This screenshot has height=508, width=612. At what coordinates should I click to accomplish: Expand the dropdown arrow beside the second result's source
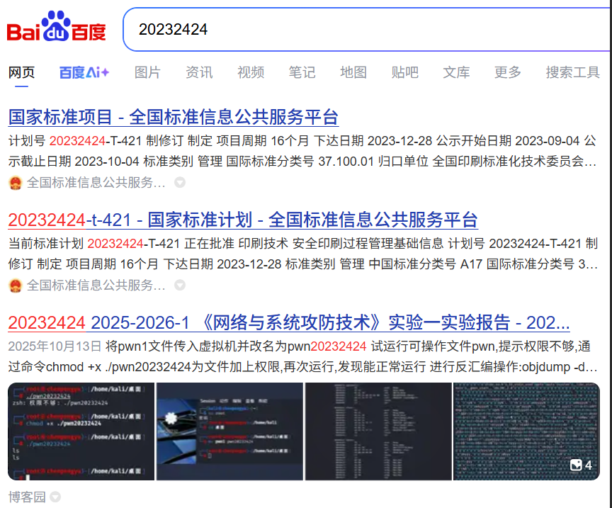pyautogui.click(x=179, y=285)
